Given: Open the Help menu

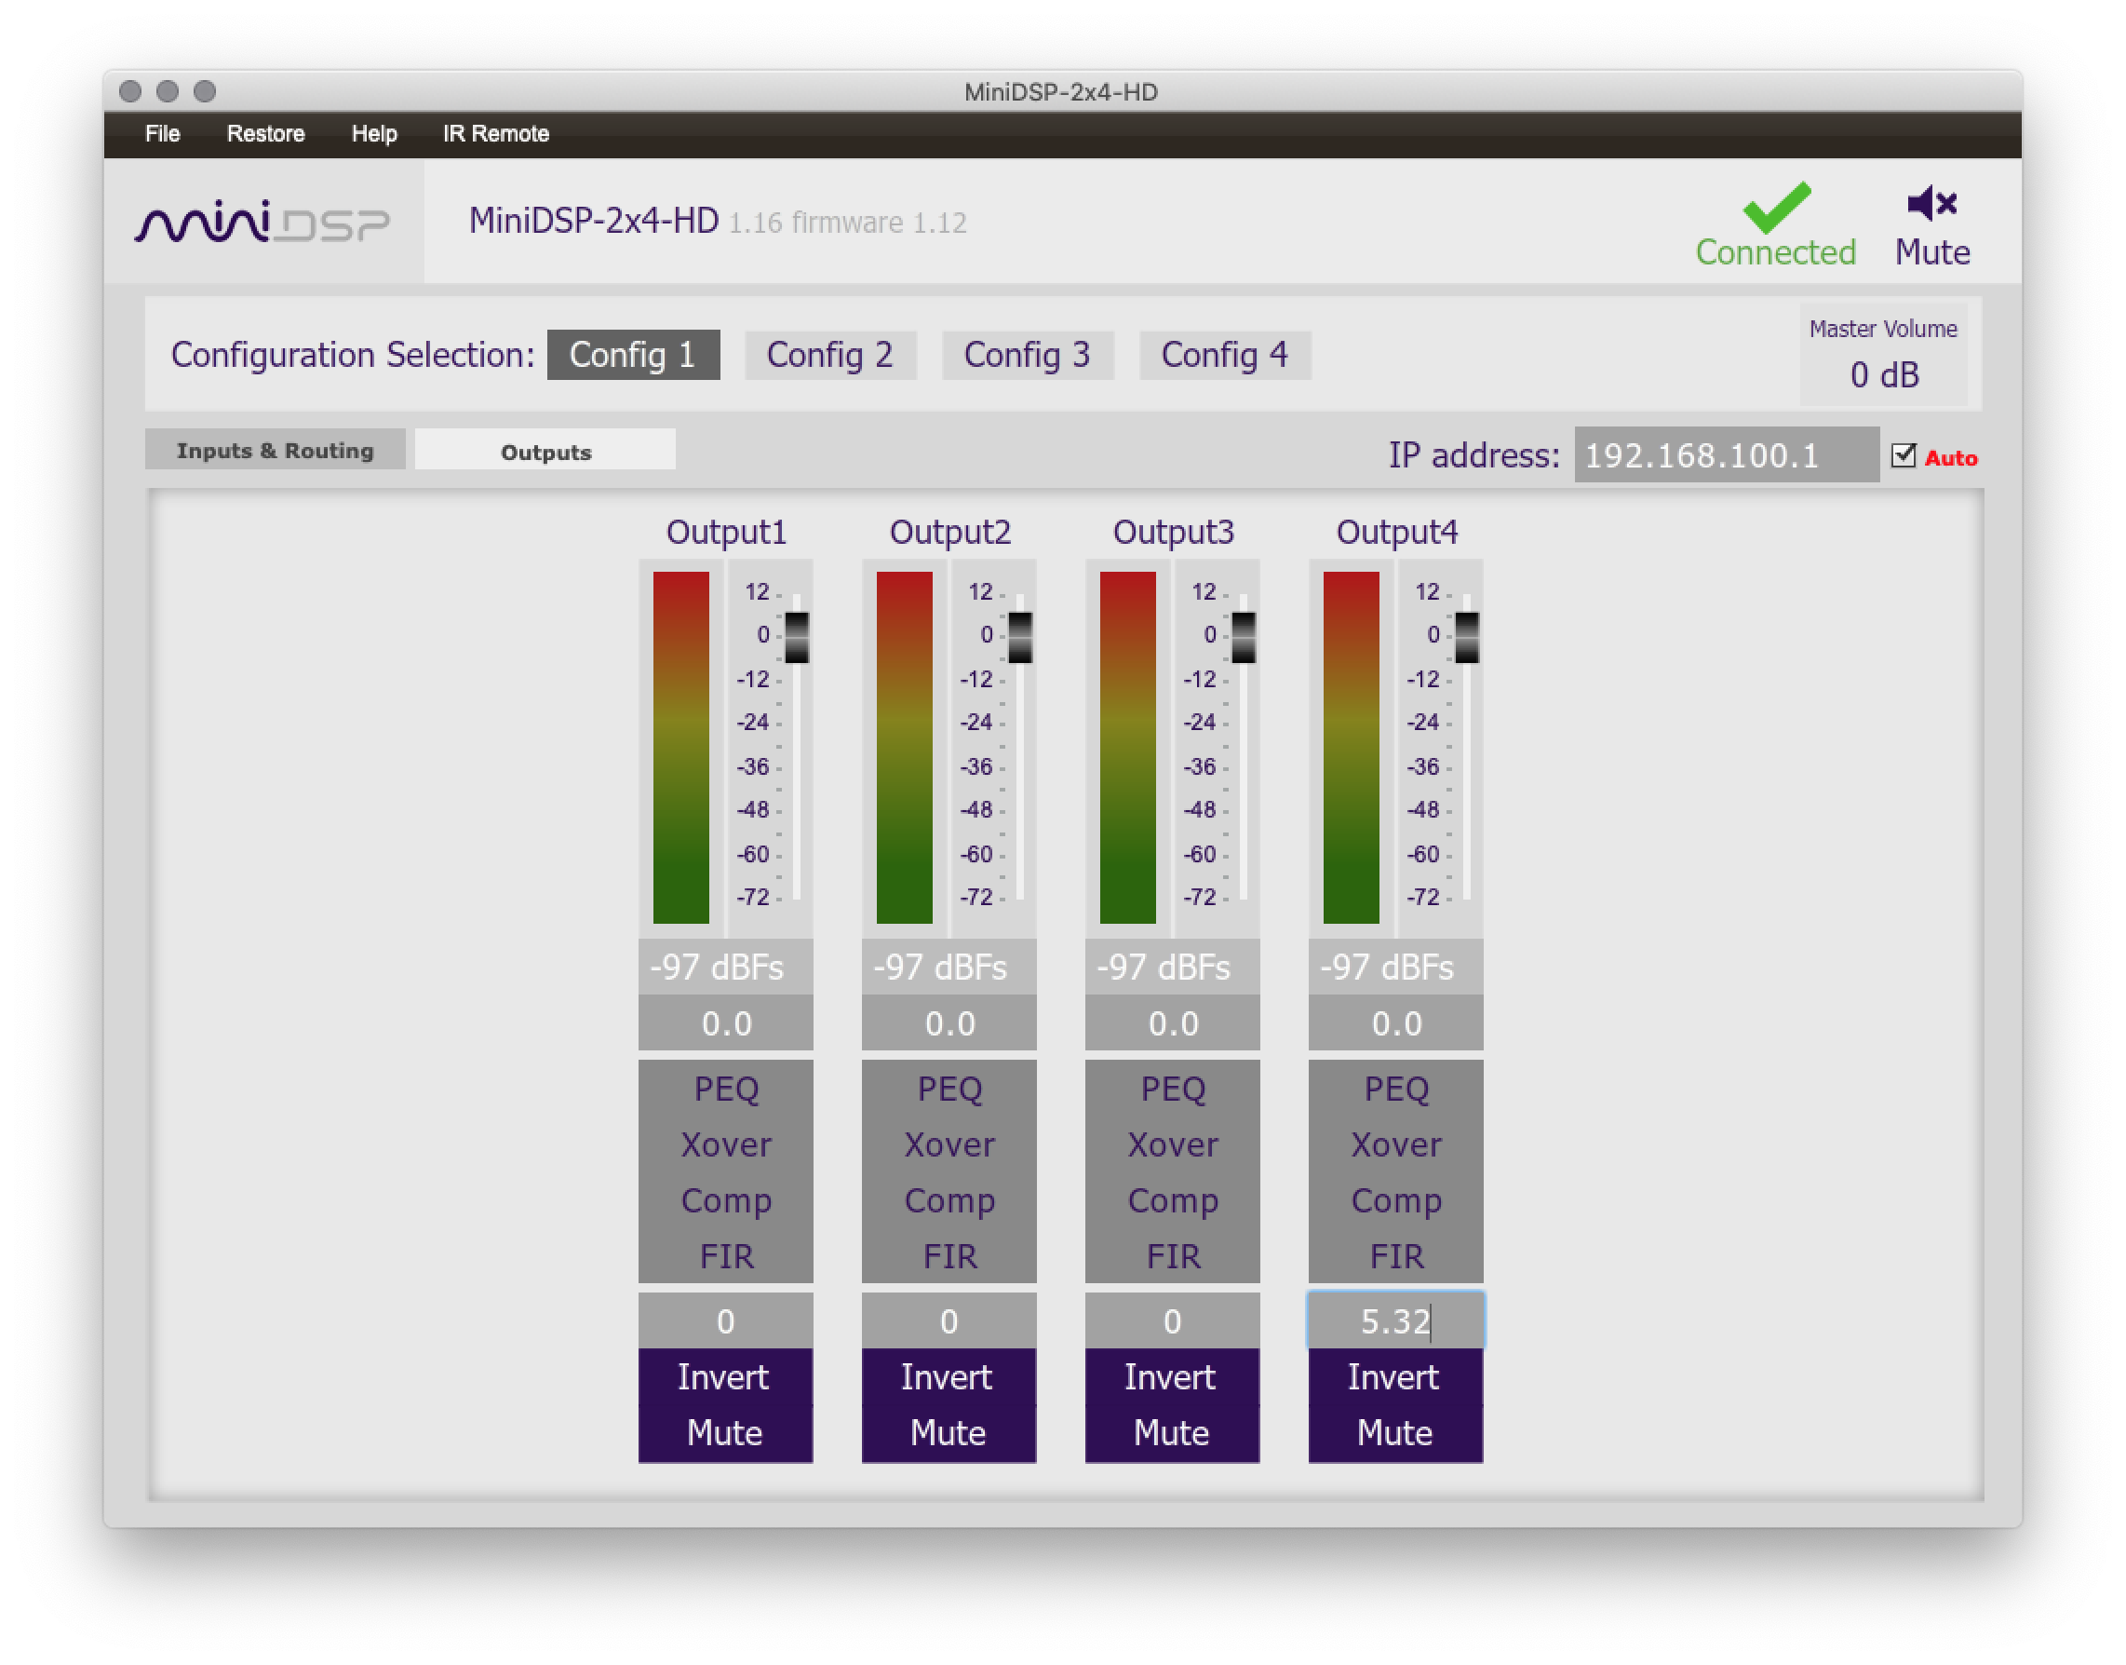Looking at the screenshot, I should [x=373, y=133].
